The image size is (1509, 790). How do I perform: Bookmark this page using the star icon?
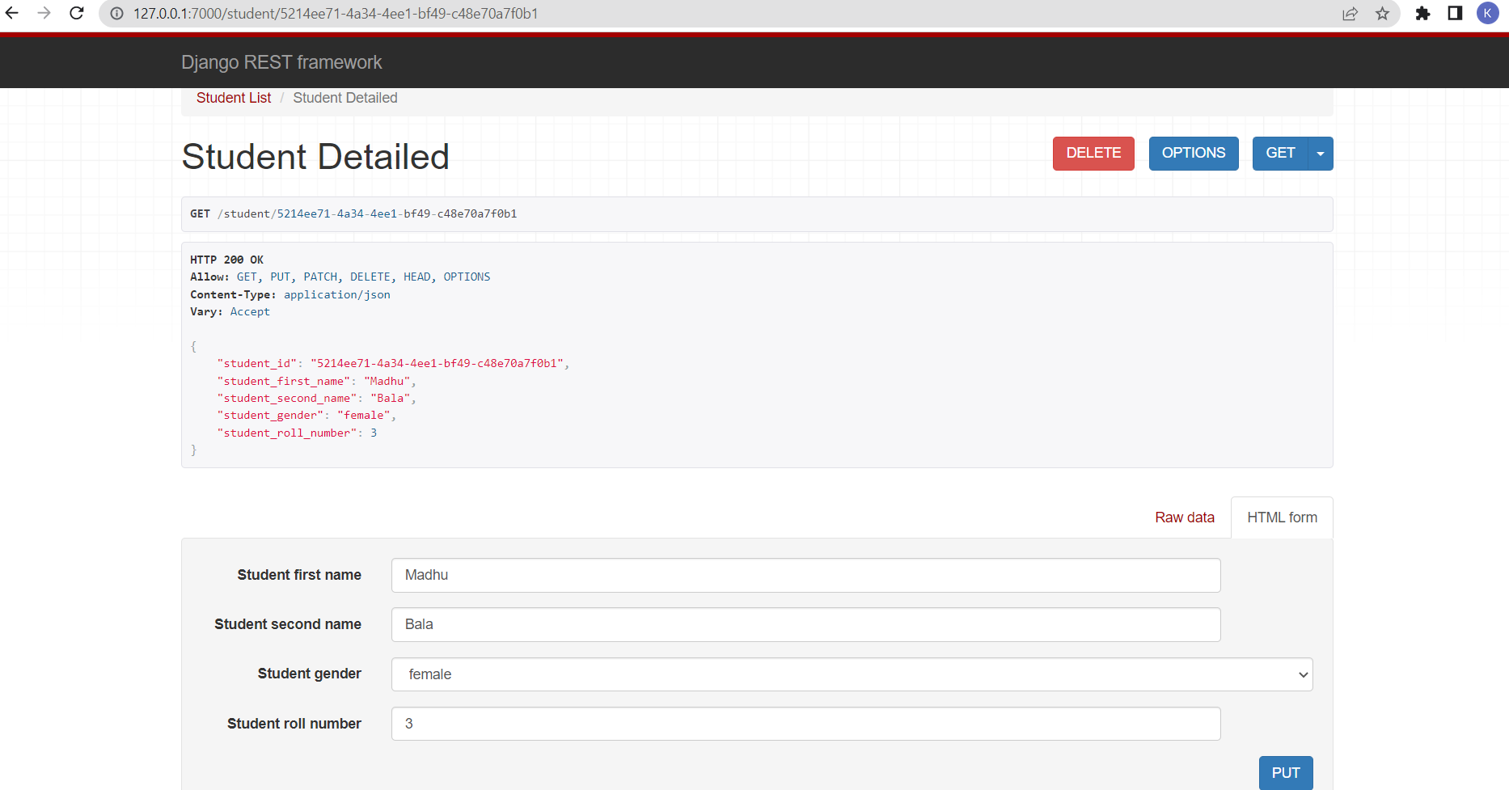[x=1383, y=14]
